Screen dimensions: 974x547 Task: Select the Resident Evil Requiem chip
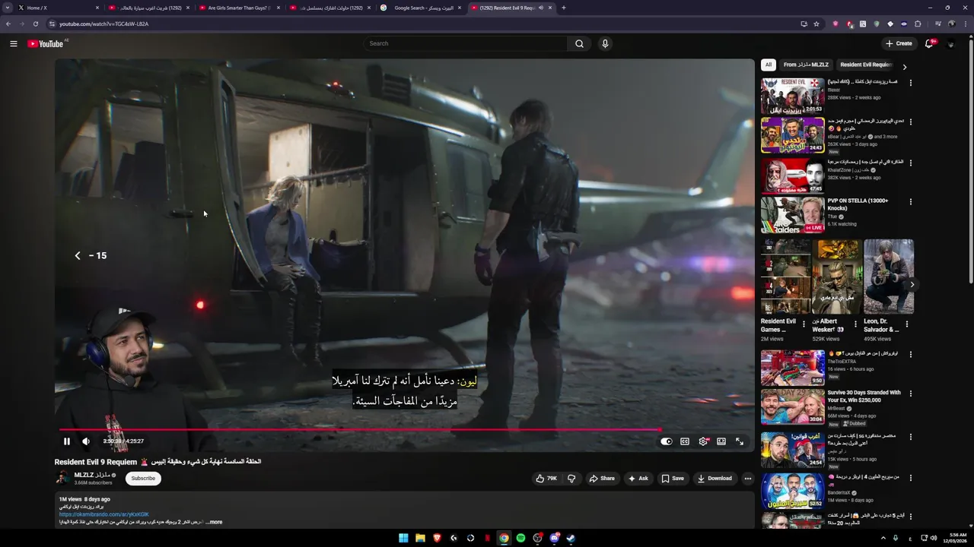coord(865,65)
